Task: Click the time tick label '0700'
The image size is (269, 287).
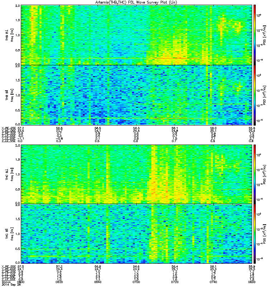Action: point(136,282)
